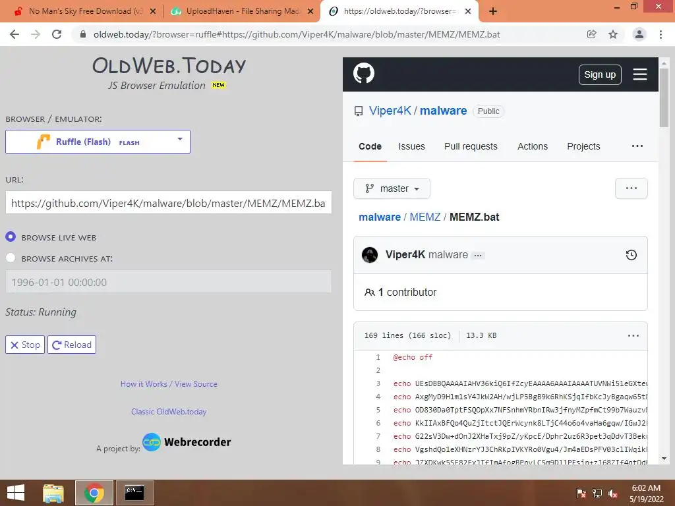
Task: Open Viper4K owner link
Action: [x=390, y=111]
